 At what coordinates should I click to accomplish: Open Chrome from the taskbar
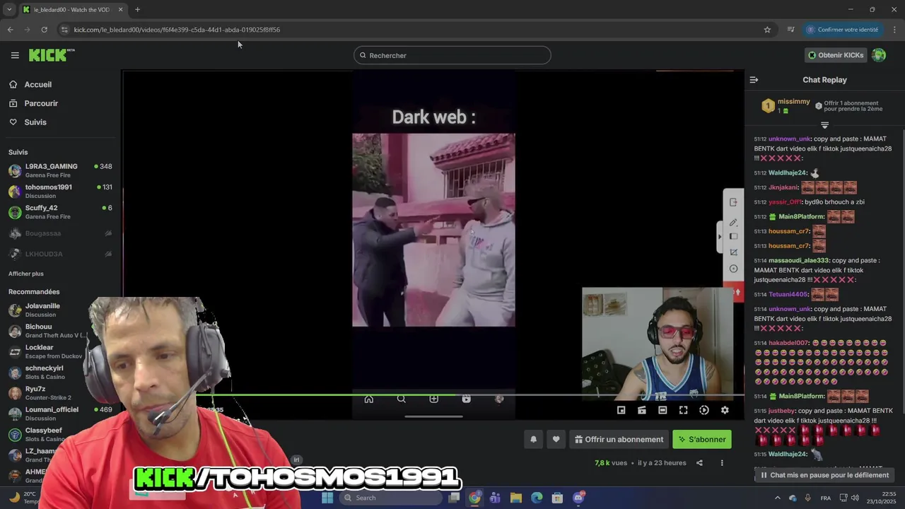[474, 498]
